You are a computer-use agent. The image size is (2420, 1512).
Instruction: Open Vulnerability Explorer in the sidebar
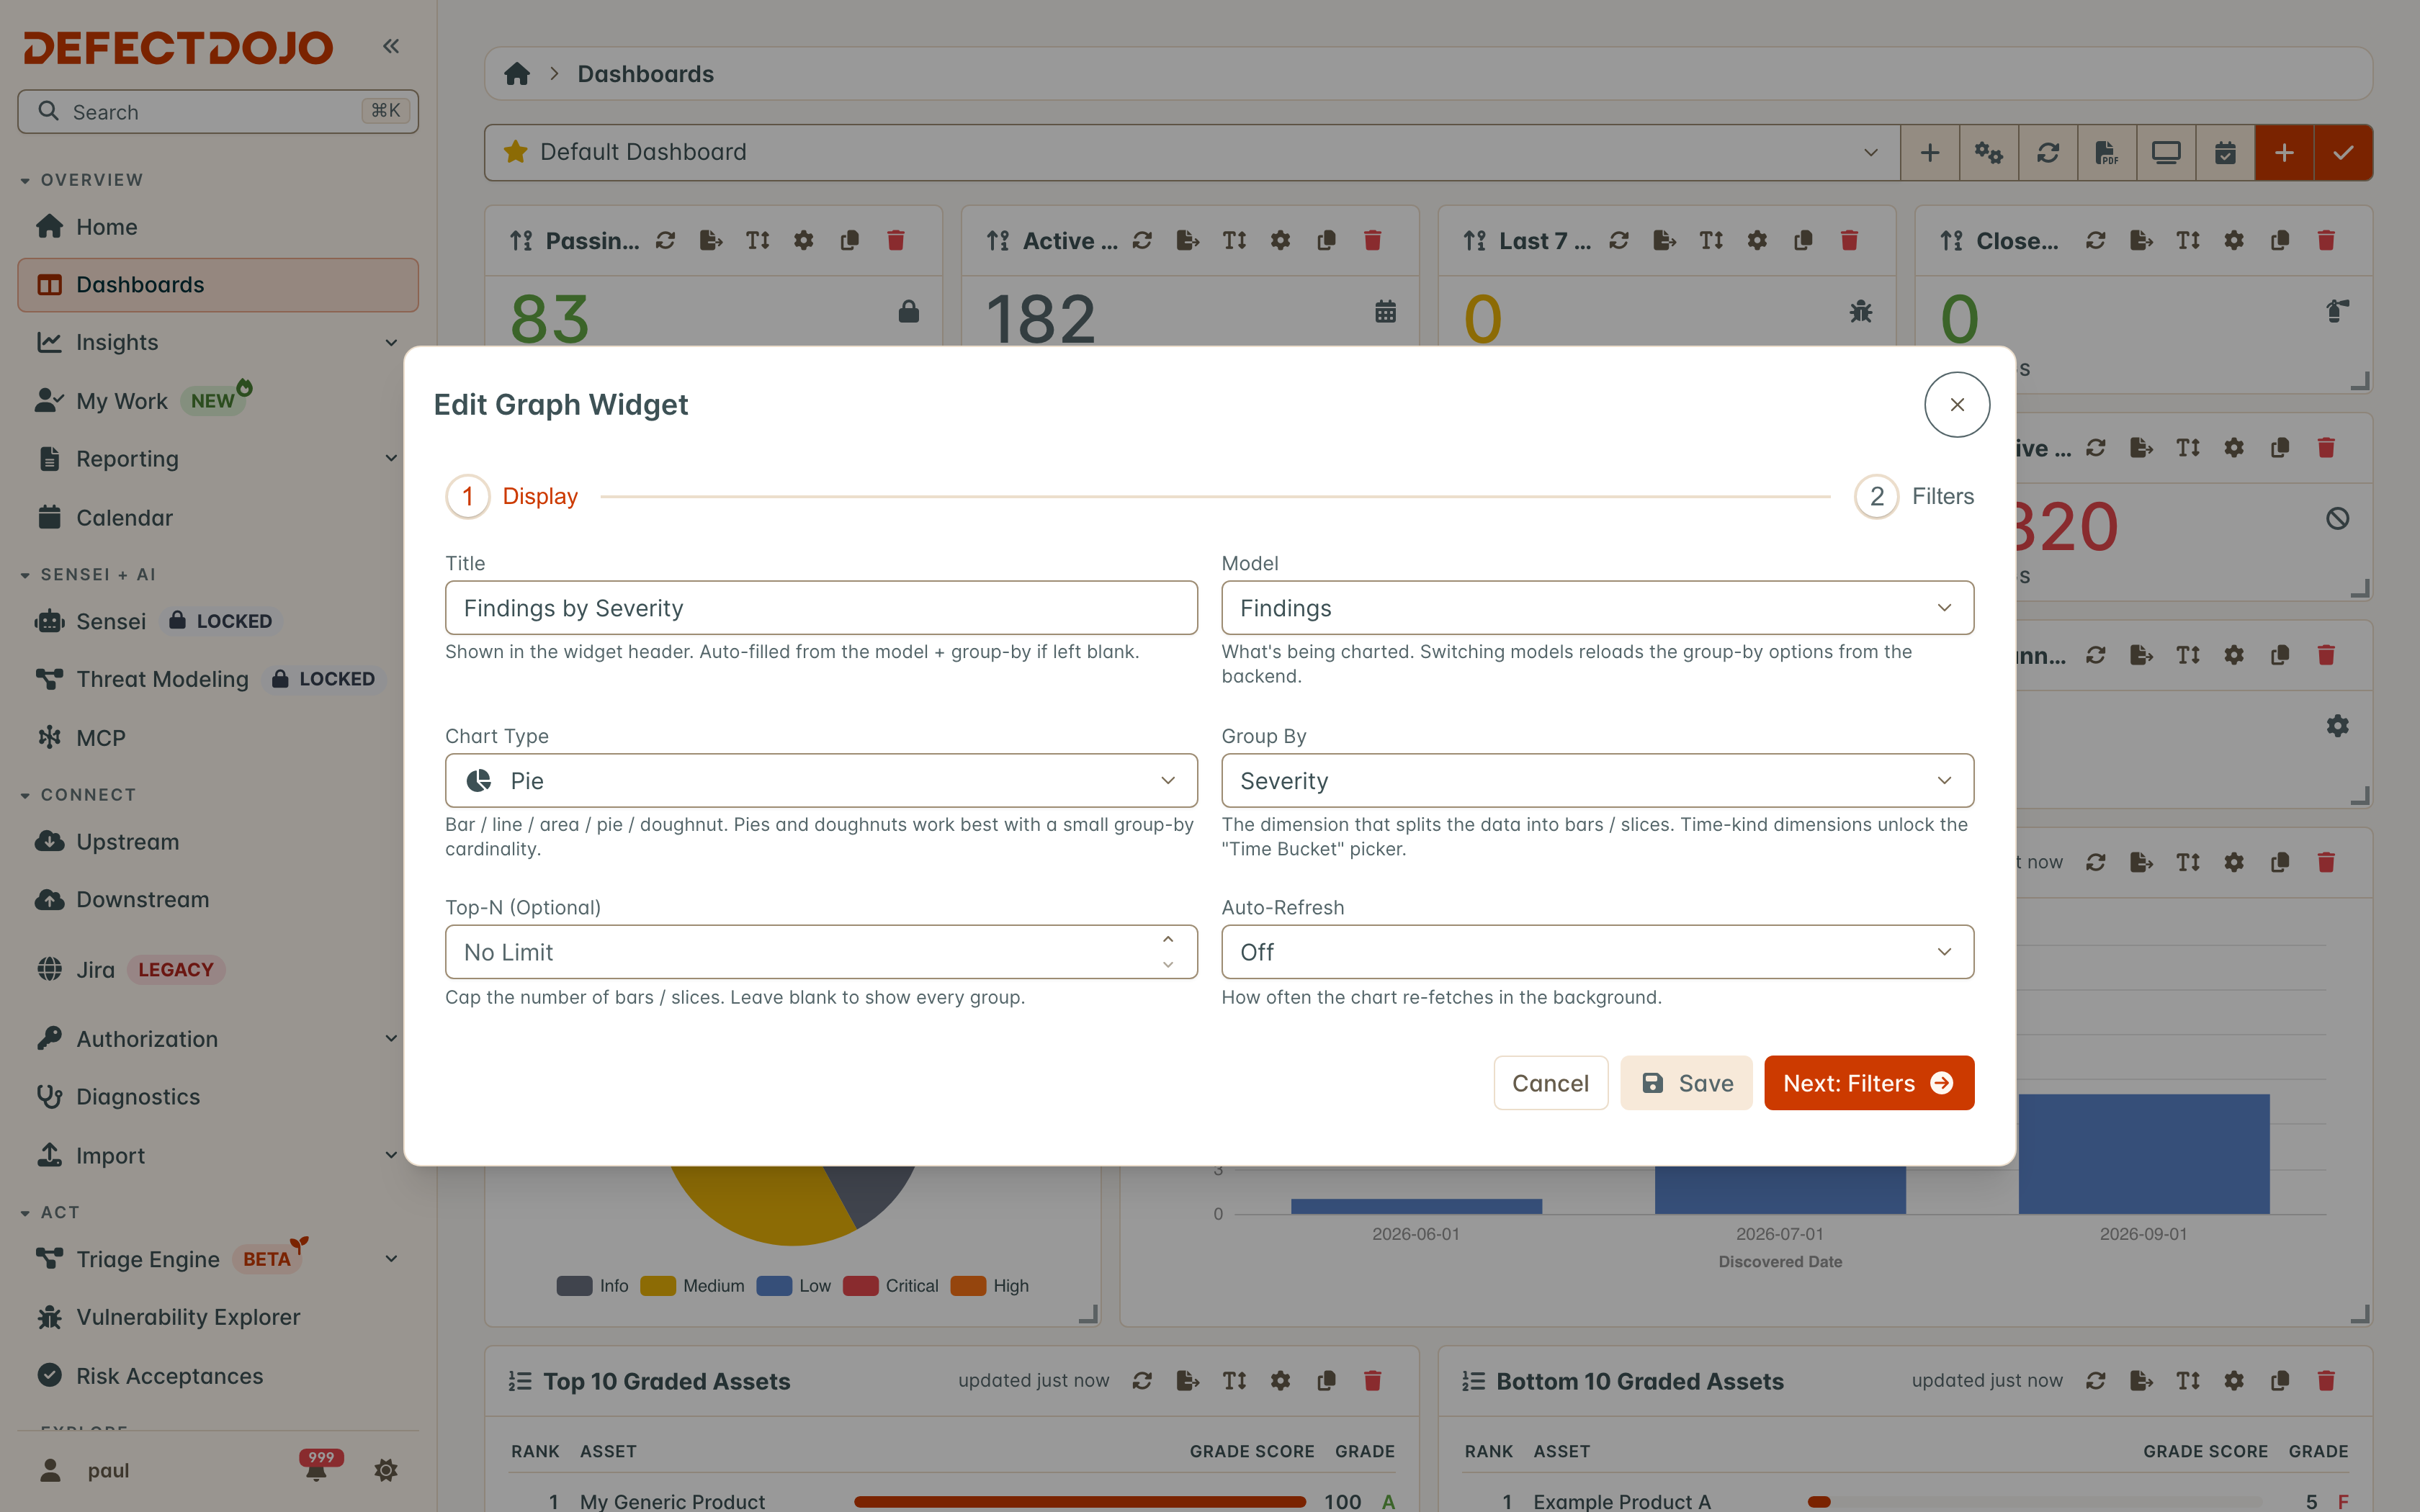coord(217,1317)
